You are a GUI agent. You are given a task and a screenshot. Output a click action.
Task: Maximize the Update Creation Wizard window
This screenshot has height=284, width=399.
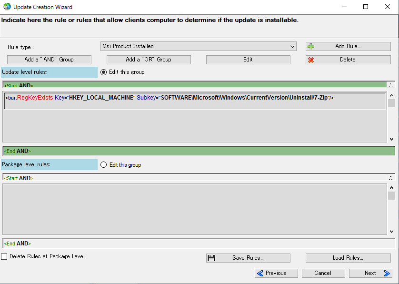[x=366, y=7]
